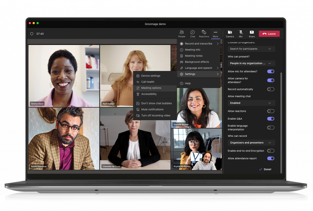
Task: Click the red Leave button
Action: pyautogui.click(x=269, y=34)
